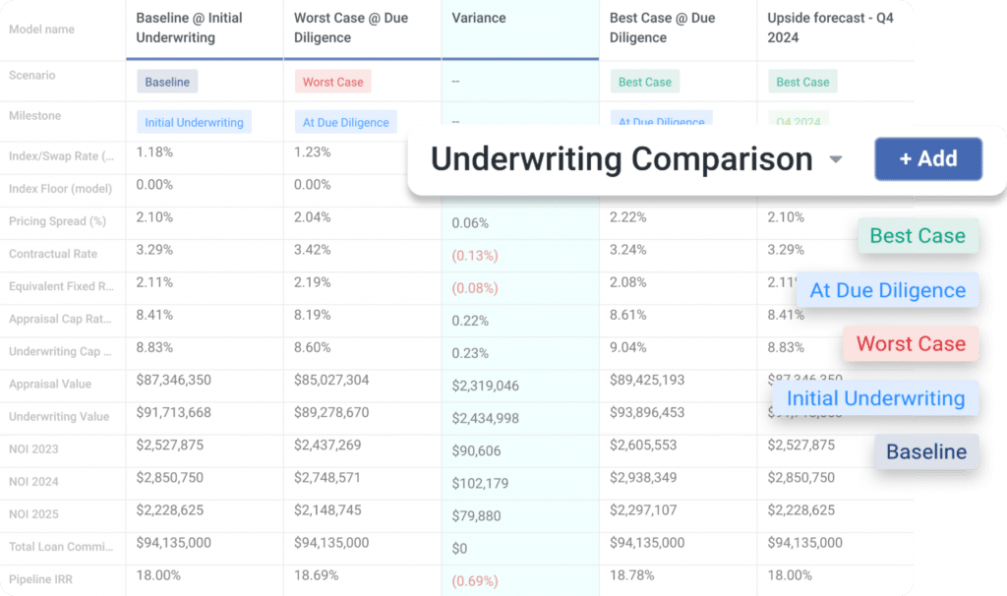1007x596 pixels.
Task: Expand the truncated Total Loan Commitment label
Action: tap(59, 547)
